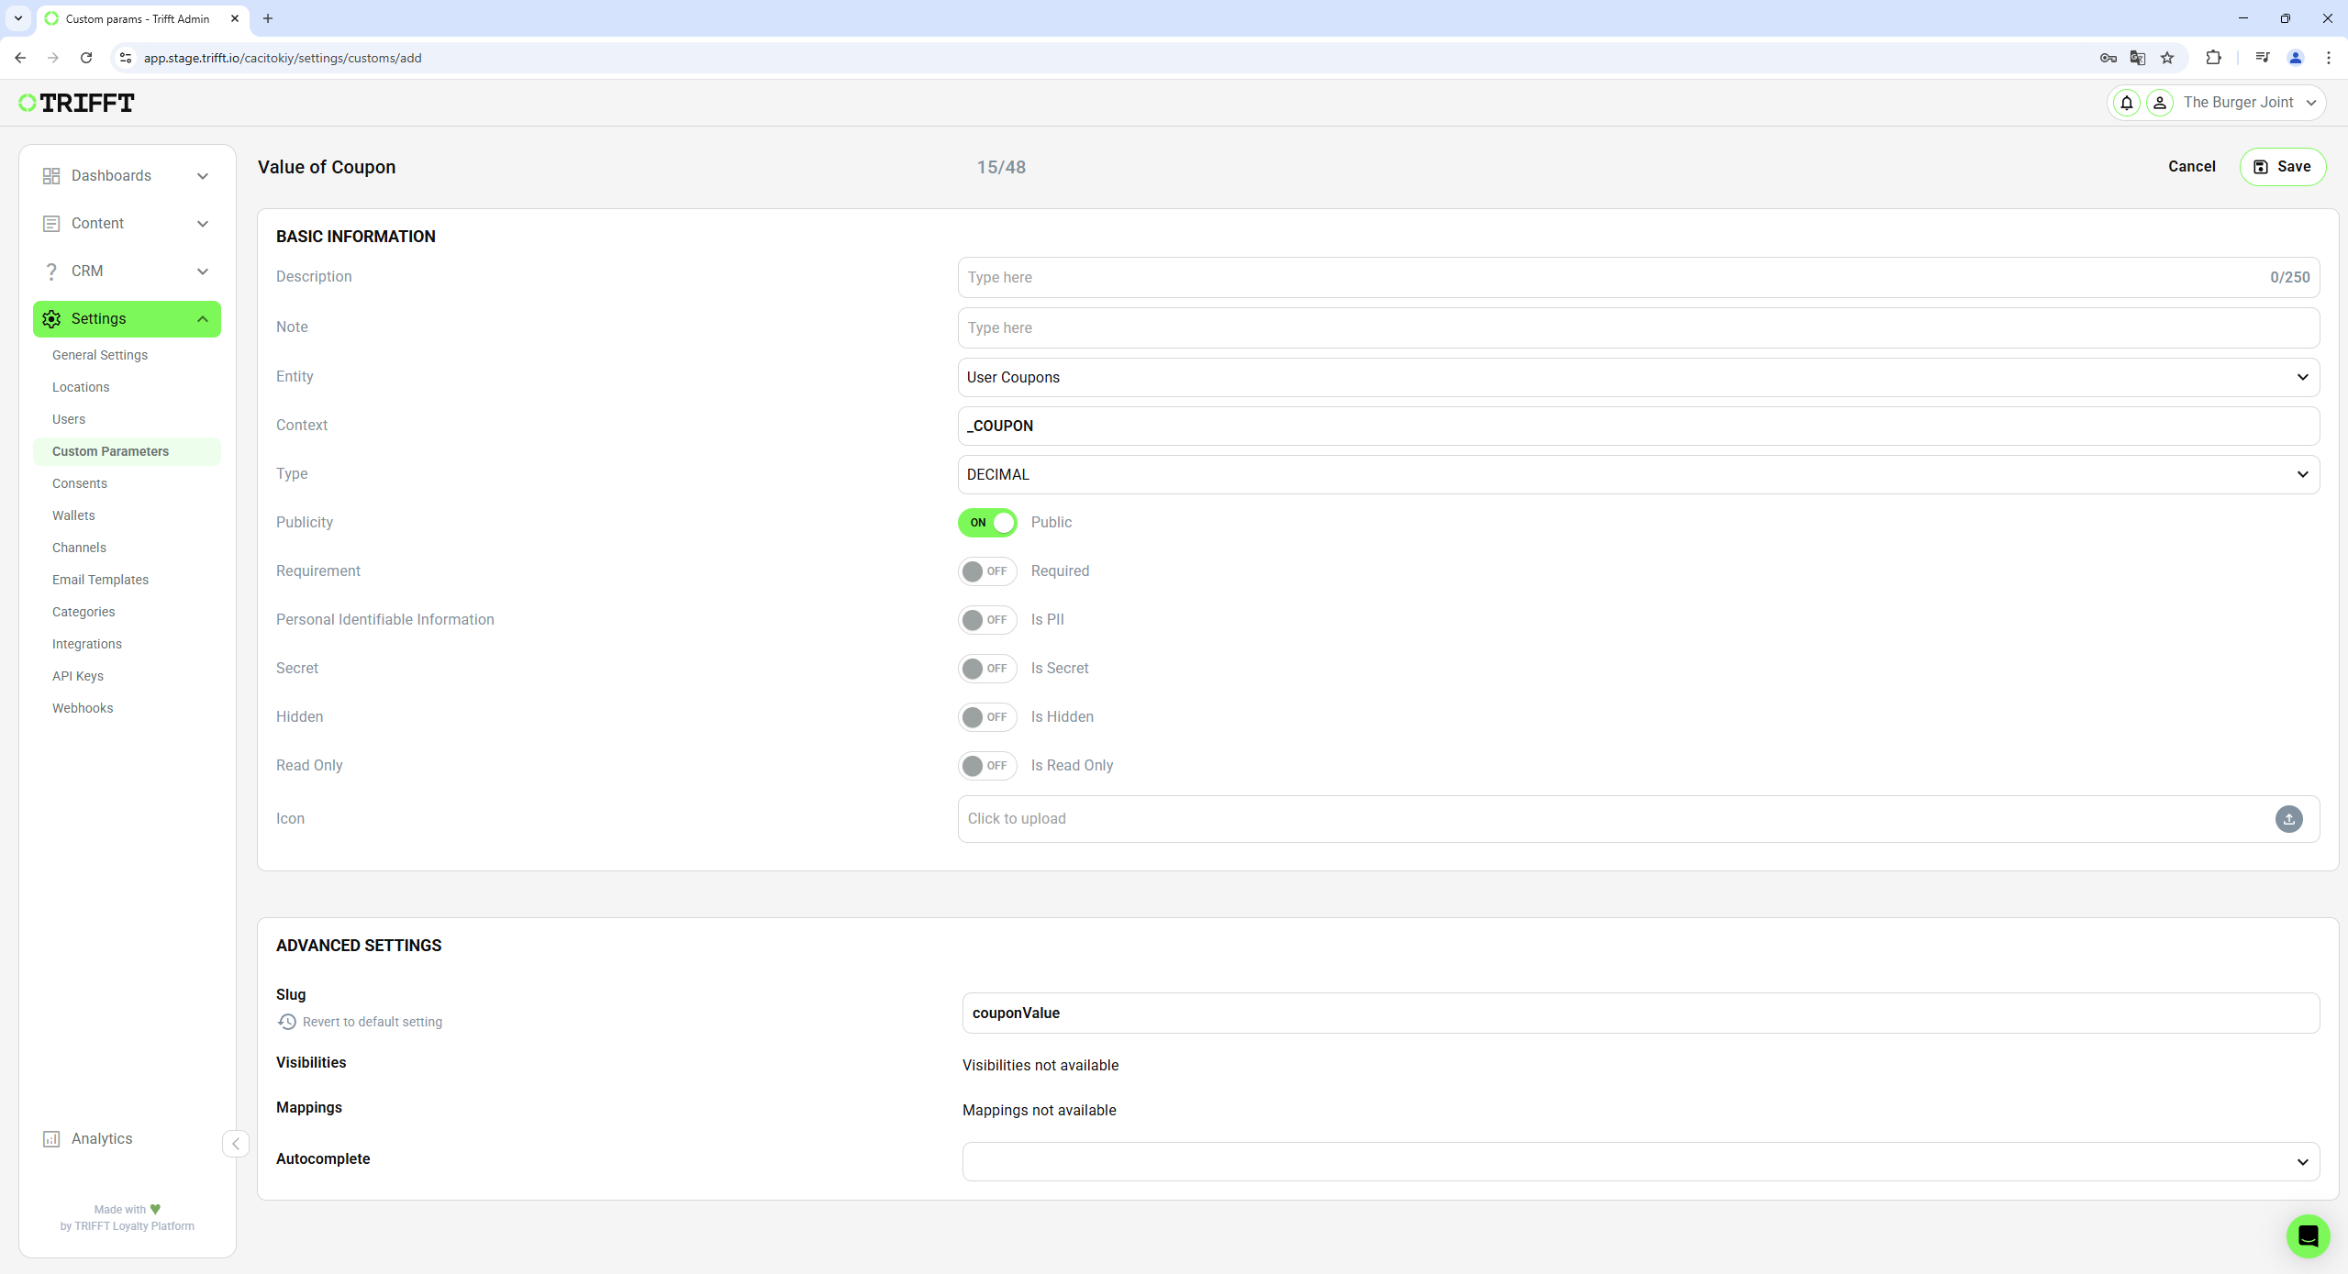Select the Custom Parameters menu item
The image size is (2348, 1274).
[111, 450]
